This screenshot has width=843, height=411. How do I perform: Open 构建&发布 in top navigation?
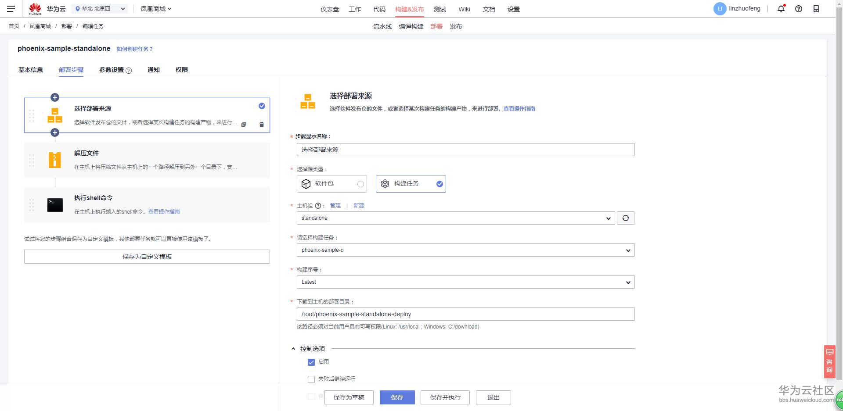point(410,9)
